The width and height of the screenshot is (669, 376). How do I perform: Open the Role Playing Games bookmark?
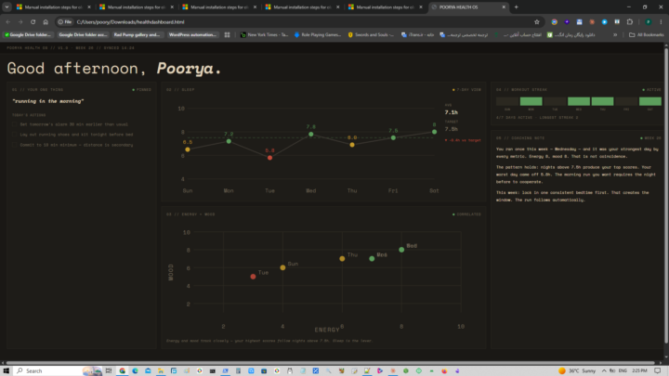pos(318,35)
